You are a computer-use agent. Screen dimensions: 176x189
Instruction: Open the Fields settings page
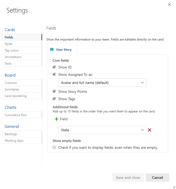(x=21, y=37)
